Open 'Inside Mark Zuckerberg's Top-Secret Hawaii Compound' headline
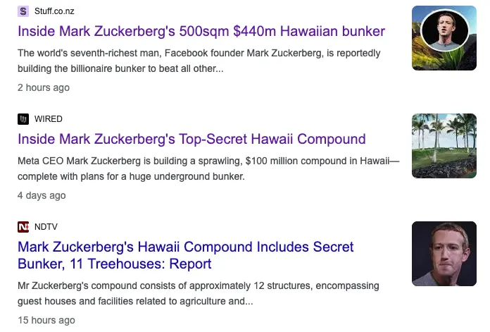490x332 pixels. click(191, 139)
